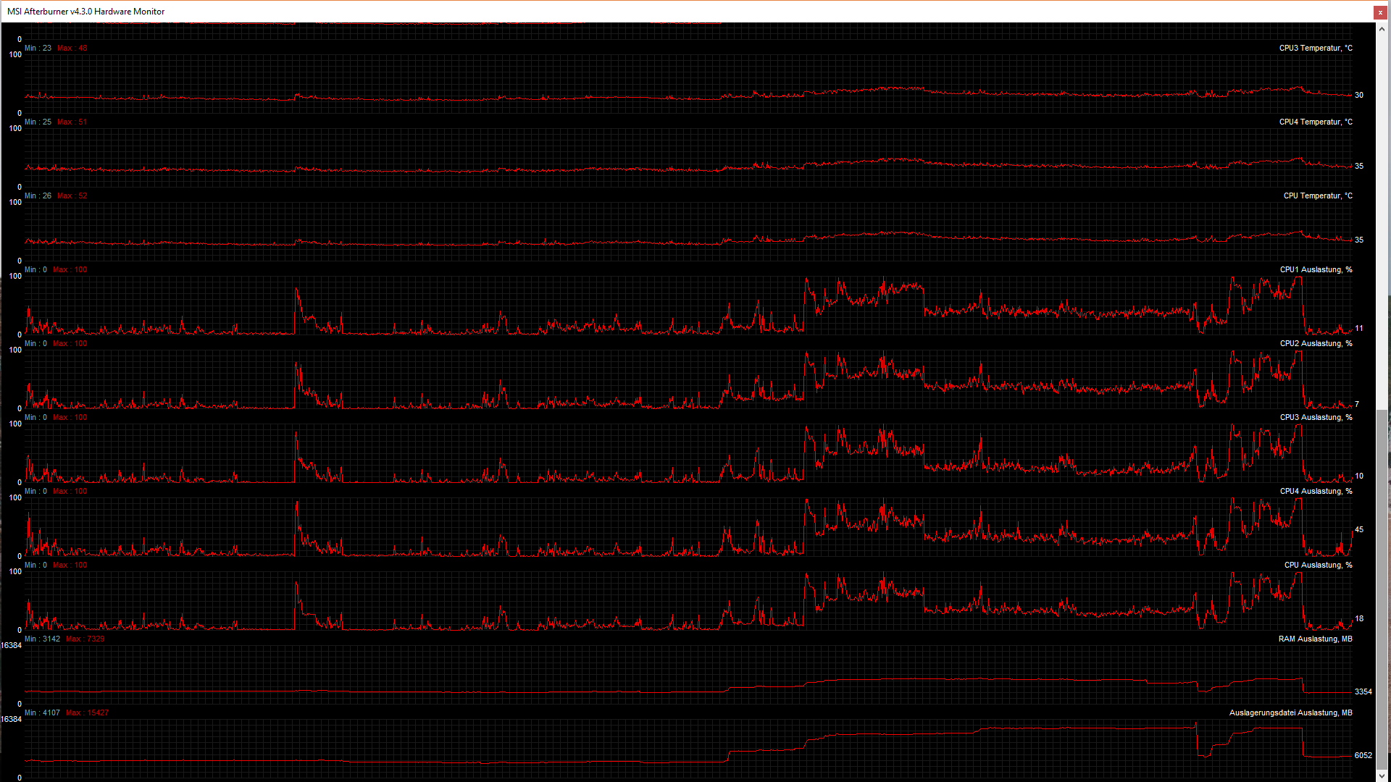Screen dimensions: 1391x782
Task: Click the RAM Auslastung, MB label
Action: [1315, 639]
